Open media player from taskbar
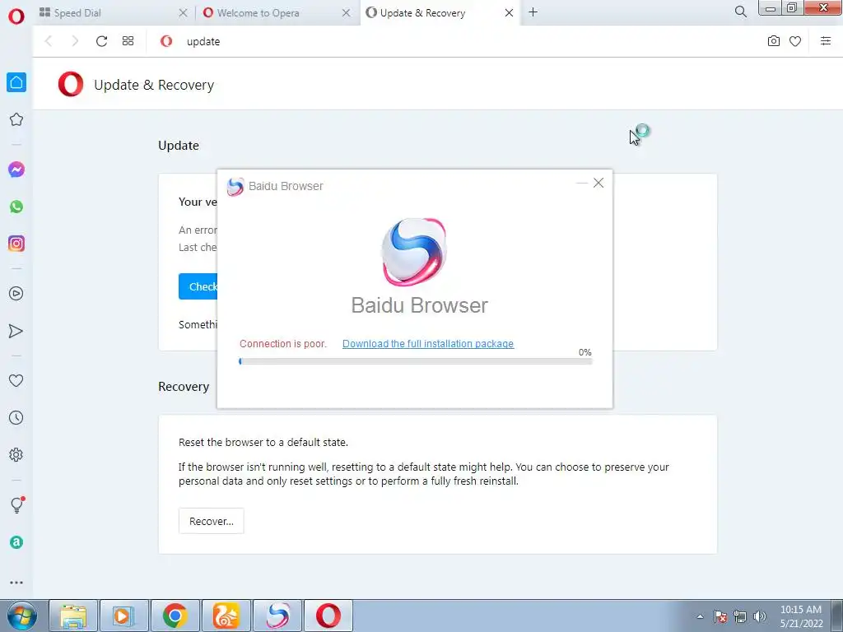 point(124,616)
